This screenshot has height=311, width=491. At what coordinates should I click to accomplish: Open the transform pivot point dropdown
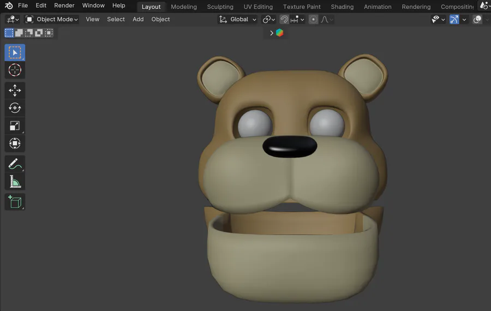268,20
